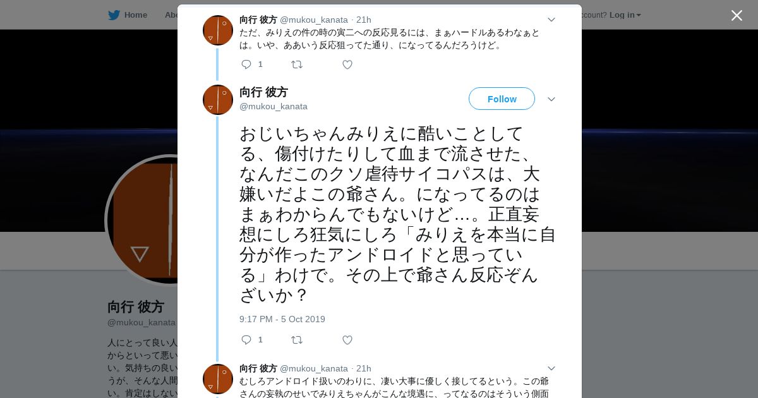Go to the Home tab

pyautogui.click(x=135, y=15)
